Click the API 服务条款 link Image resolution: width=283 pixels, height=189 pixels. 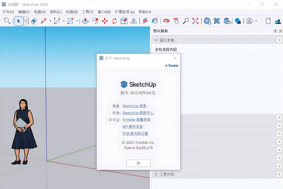click(133, 127)
